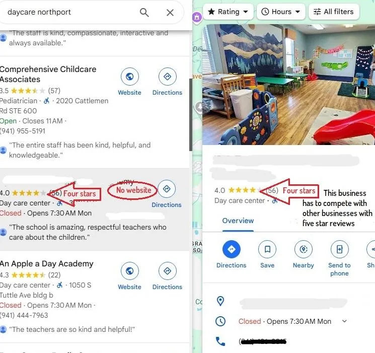Screen dimensions: 375x353
Task: Open An Apple a Day Academy website
Action: tap(130, 271)
